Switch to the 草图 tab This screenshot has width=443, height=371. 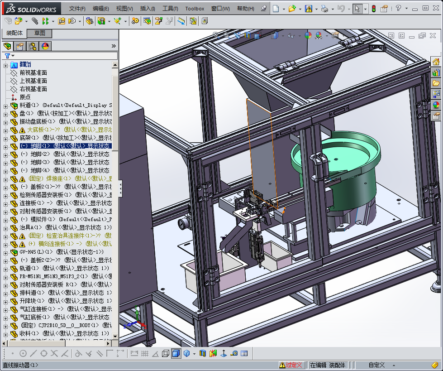click(40, 33)
